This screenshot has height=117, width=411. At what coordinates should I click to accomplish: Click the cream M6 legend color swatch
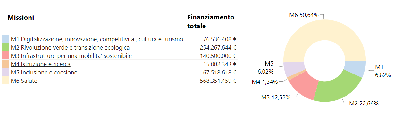pos(5,81)
